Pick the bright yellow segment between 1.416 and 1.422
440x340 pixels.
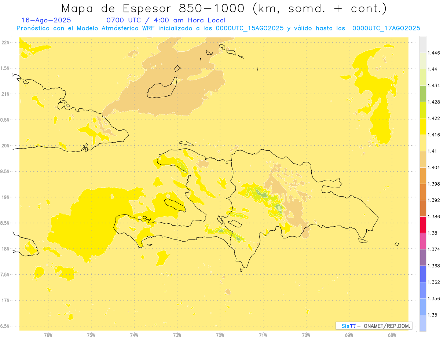423,127
